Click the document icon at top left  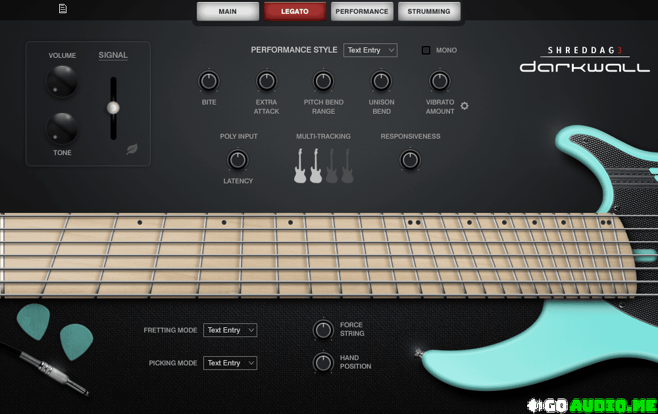pyautogui.click(x=63, y=9)
